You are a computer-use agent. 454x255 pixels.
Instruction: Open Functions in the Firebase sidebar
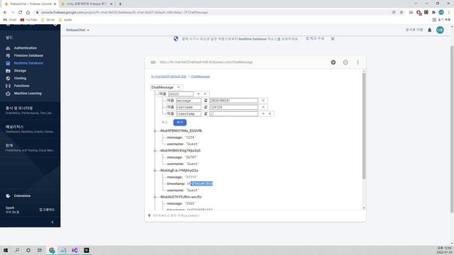click(x=21, y=86)
